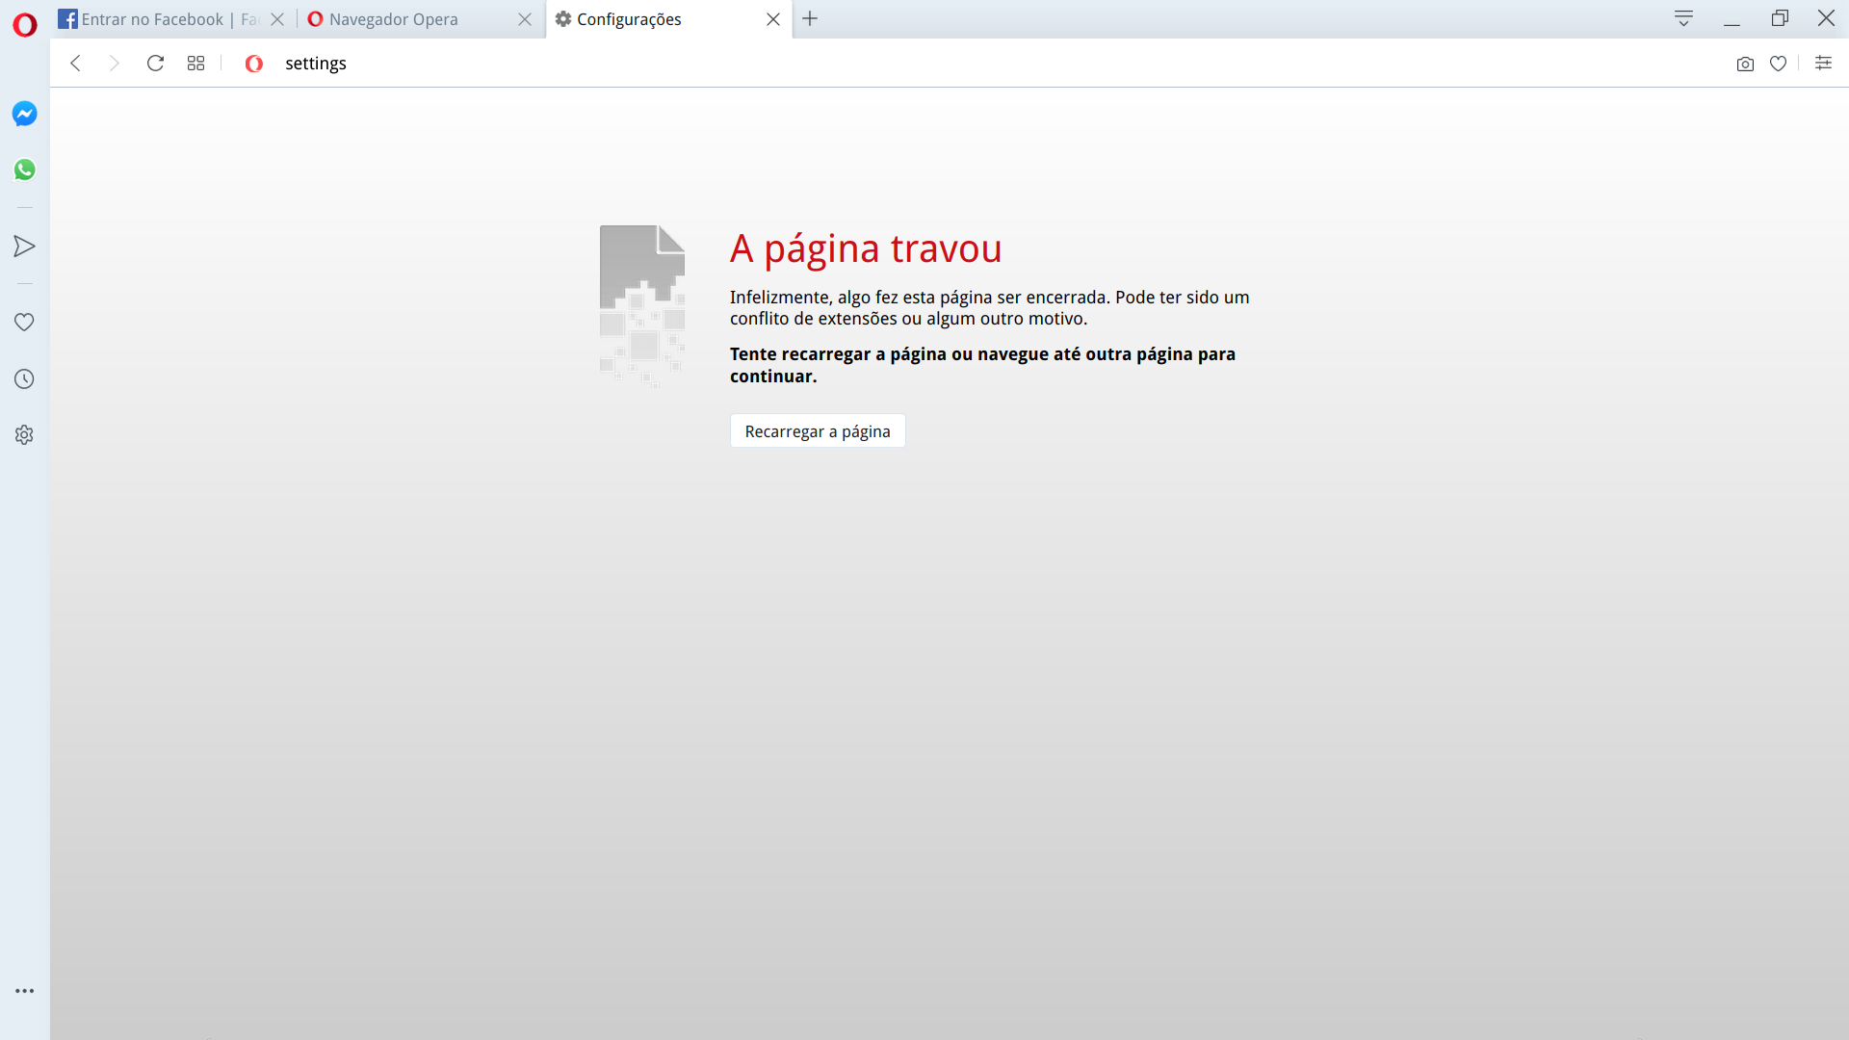The width and height of the screenshot is (1849, 1040).
Task: Click the more options sidebar icon
Action: pyautogui.click(x=24, y=991)
